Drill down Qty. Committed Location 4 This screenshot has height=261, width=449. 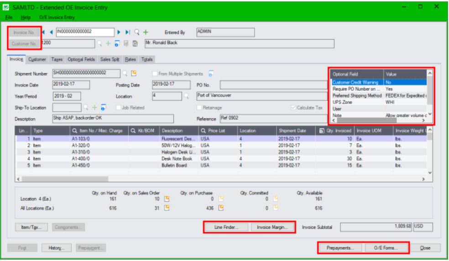coord(276,199)
